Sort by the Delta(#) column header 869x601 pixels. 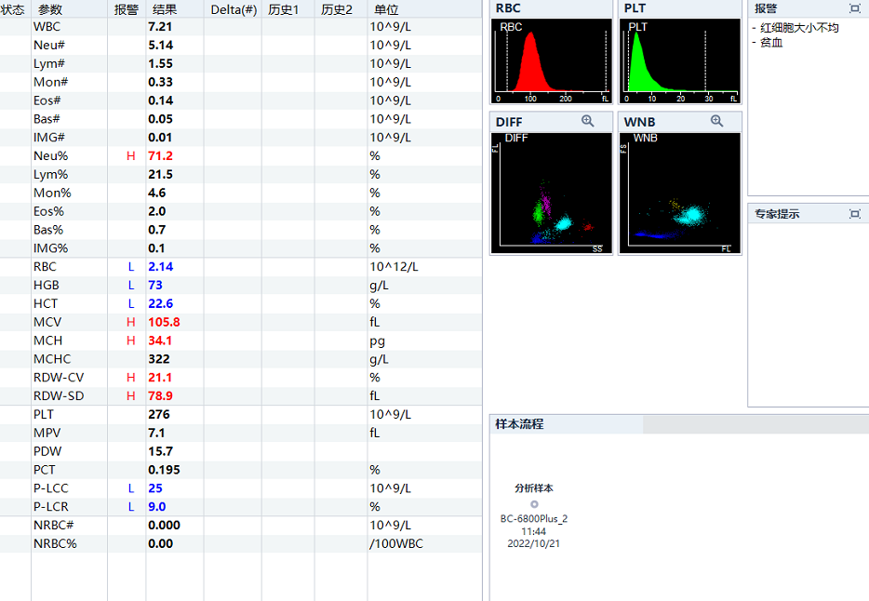(x=234, y=8)
